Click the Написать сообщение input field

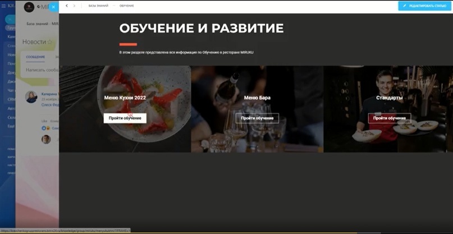pos(40,70)
